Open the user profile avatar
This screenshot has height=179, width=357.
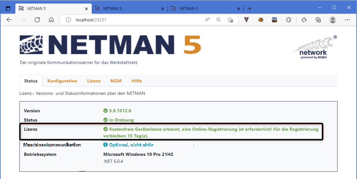[333, 20]
